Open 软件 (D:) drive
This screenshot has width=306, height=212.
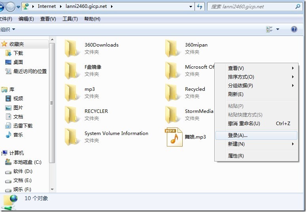pyautogui.click(x=19, y=171)
